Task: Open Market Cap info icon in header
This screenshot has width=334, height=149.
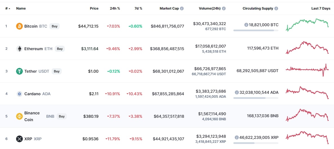Action: tap(182, 8)
